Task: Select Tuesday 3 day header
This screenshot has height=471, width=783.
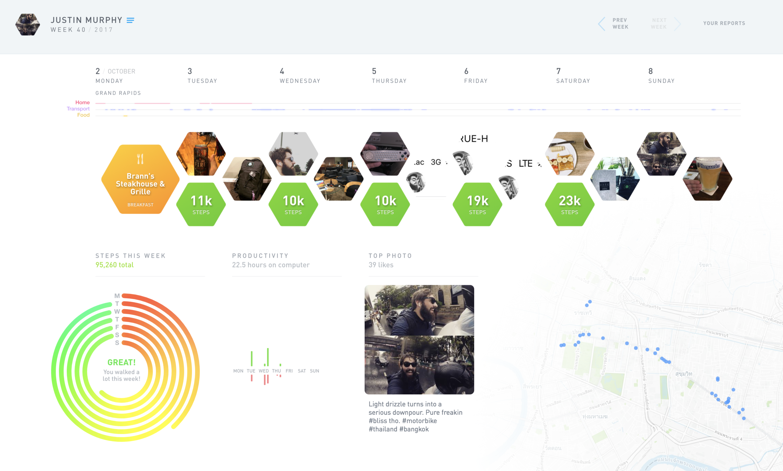Action: pos(202,76)
